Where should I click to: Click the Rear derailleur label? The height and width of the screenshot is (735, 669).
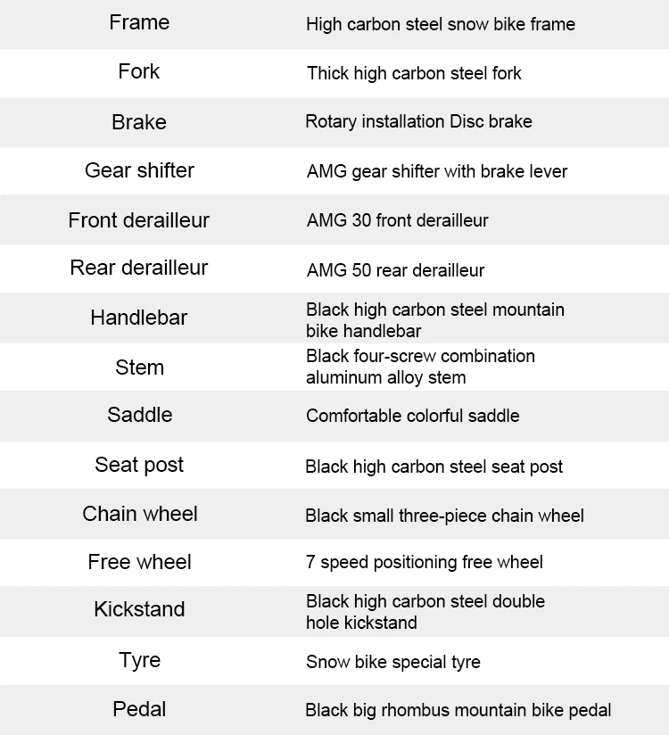point(139,268)
